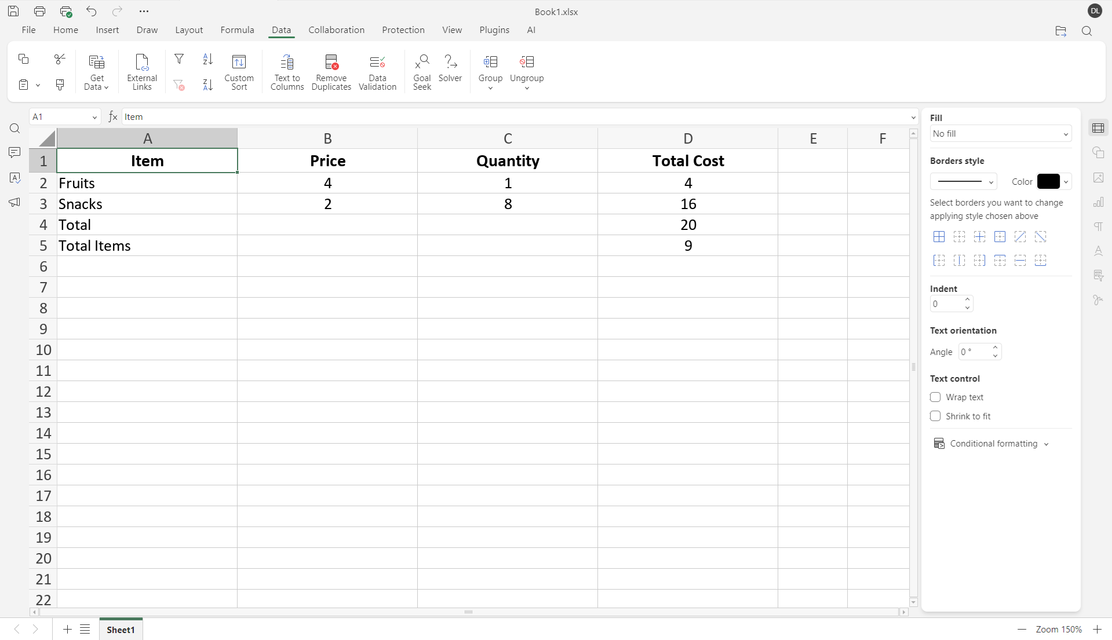Click the black border color swatch
Image resolution: width=1112 pixels, height=640 pixels.
1048,182
